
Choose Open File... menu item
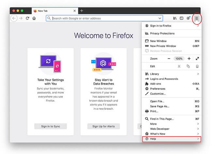[172, 101]
